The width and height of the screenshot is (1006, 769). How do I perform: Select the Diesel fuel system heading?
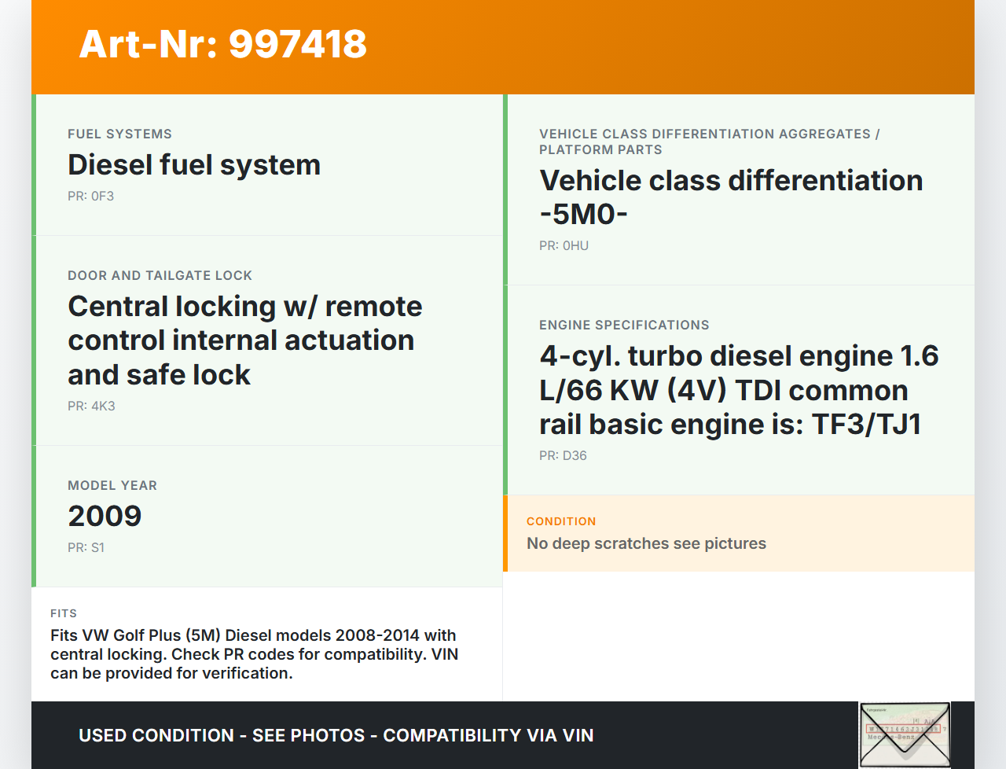click(x=194, y=165)
